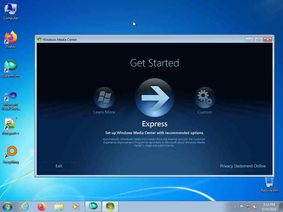
Task: Open the taskbar clock showing 3:14 PM
Action: [269, 207]
